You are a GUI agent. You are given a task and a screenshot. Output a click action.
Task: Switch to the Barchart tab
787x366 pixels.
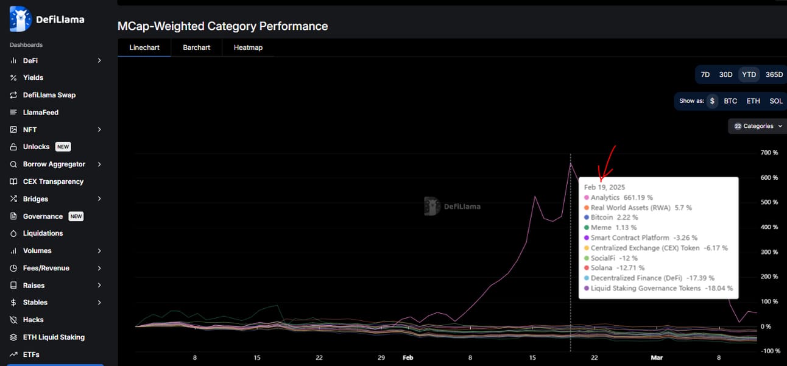coord(197,48)
